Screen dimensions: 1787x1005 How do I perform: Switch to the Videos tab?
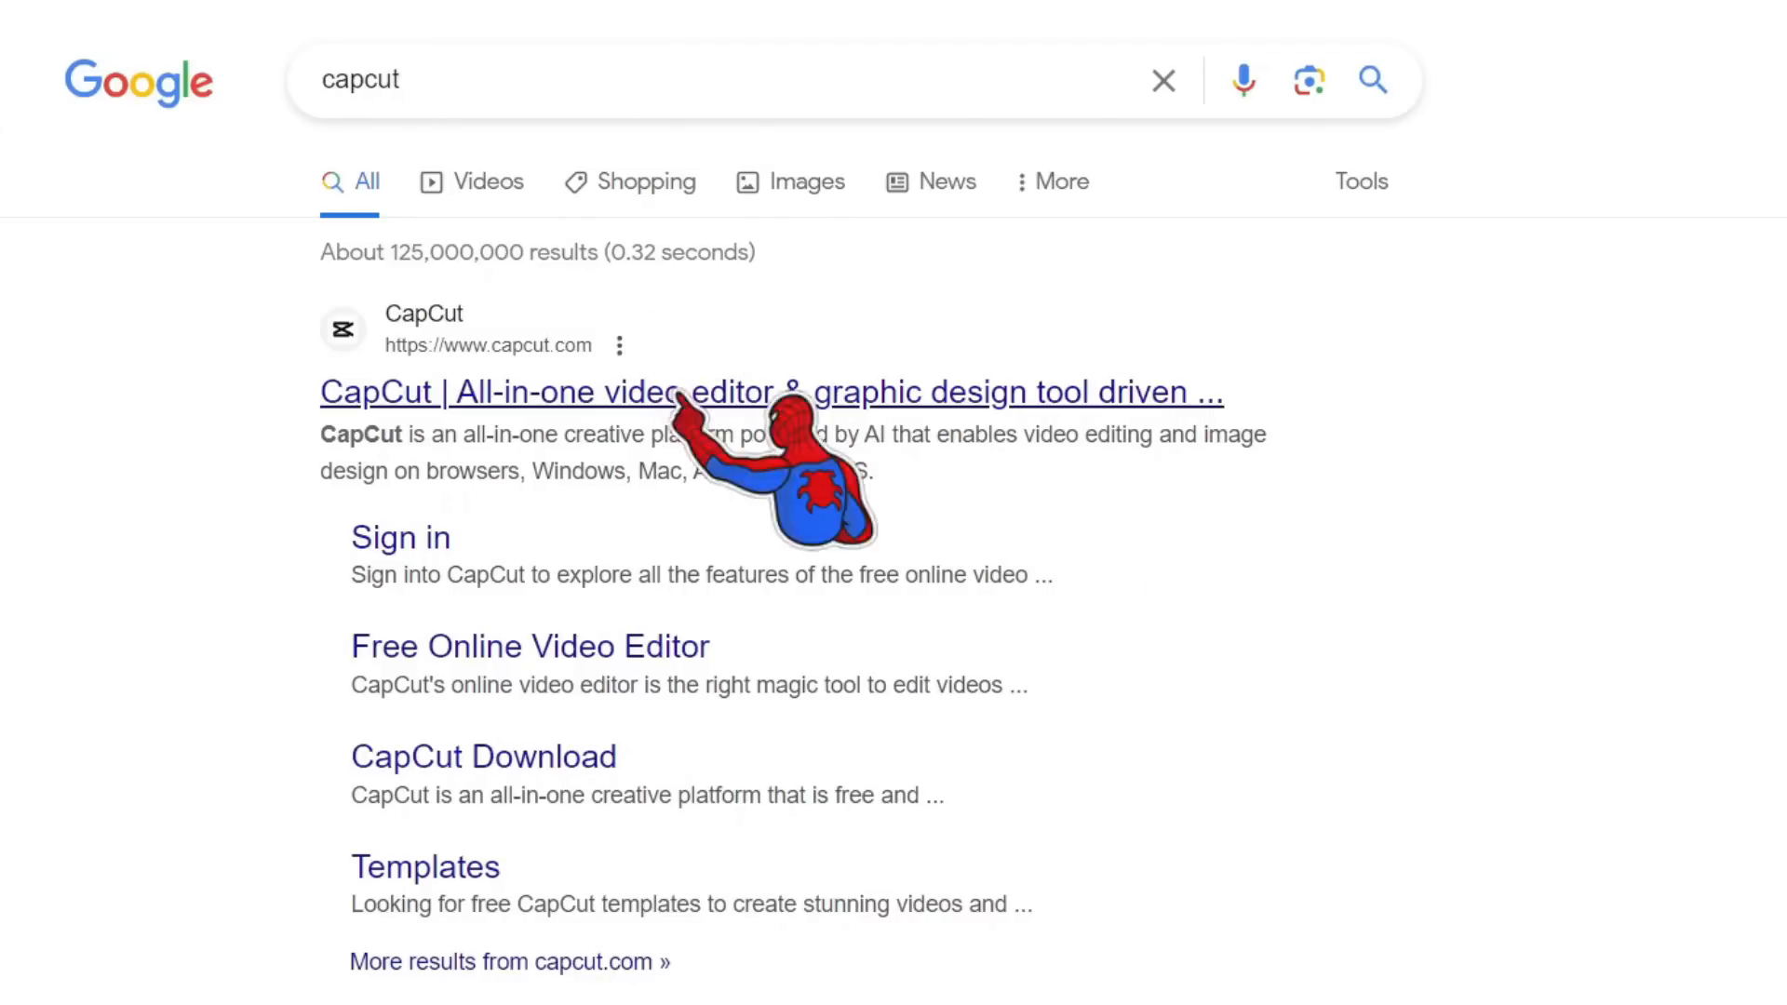[472, 181]
